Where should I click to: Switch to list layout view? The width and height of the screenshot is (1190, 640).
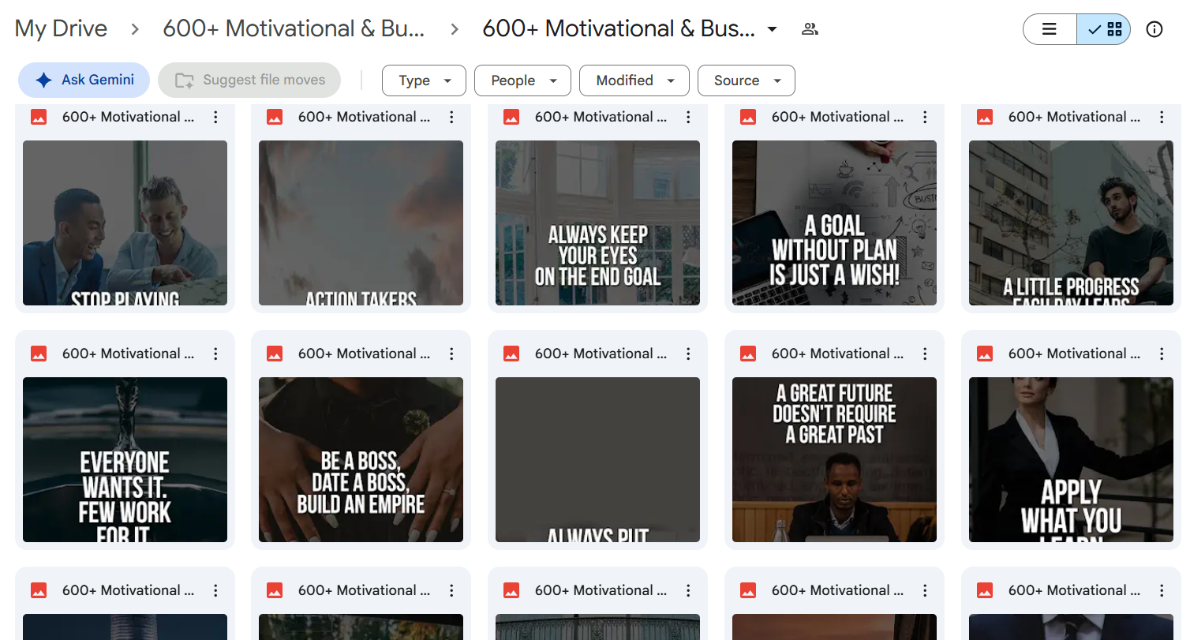1050,30
